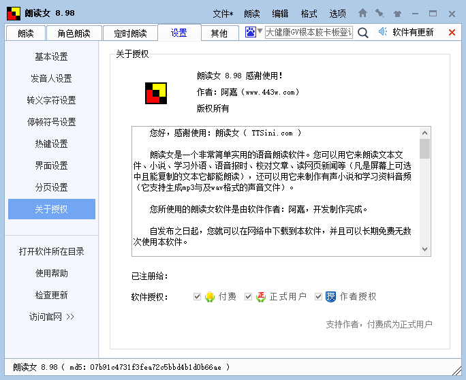466x380 pixels.
Task: Open 界面设置 in sidebar
Action: point(51,165)
